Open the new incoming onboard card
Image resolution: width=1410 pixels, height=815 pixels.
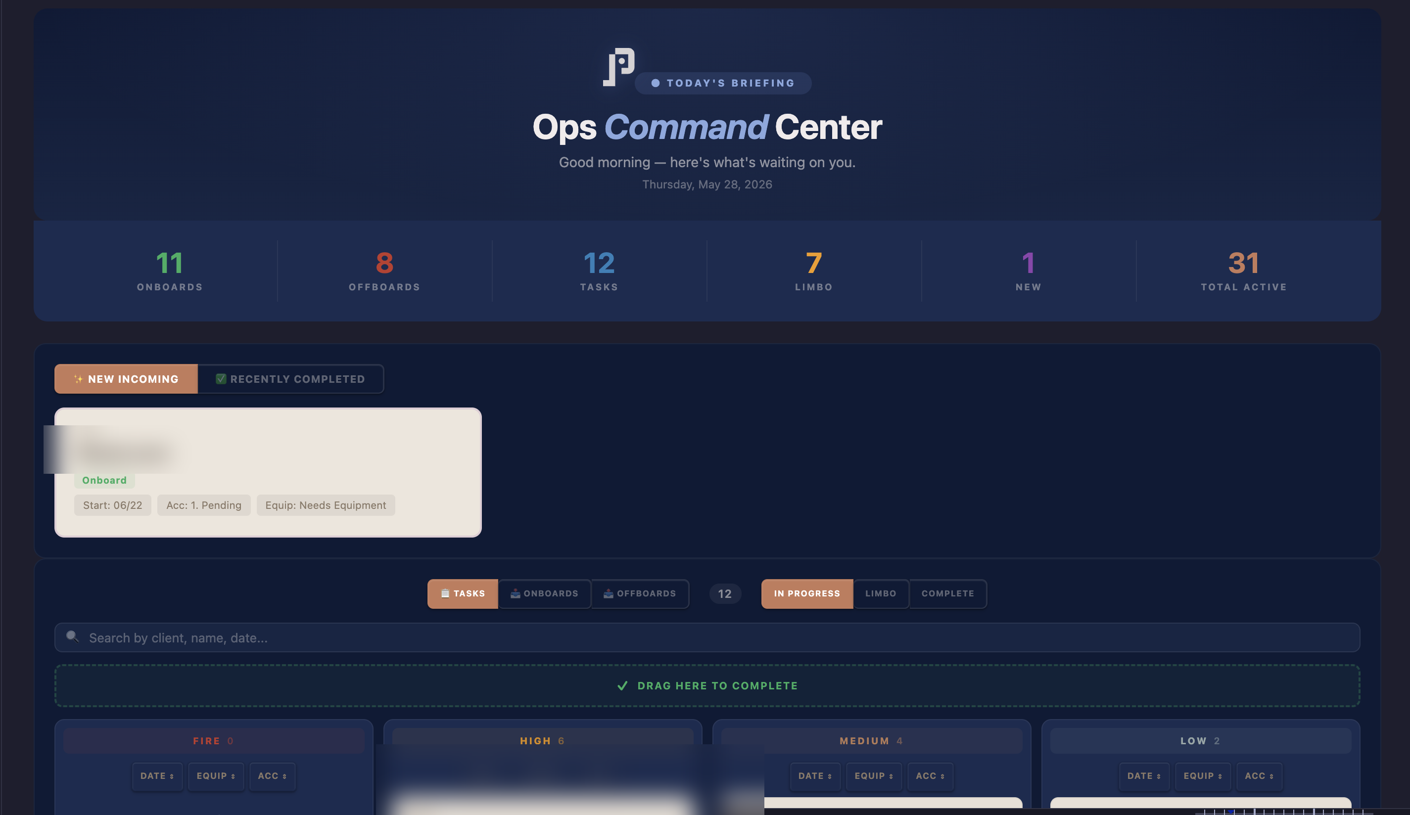pos(268,473)
